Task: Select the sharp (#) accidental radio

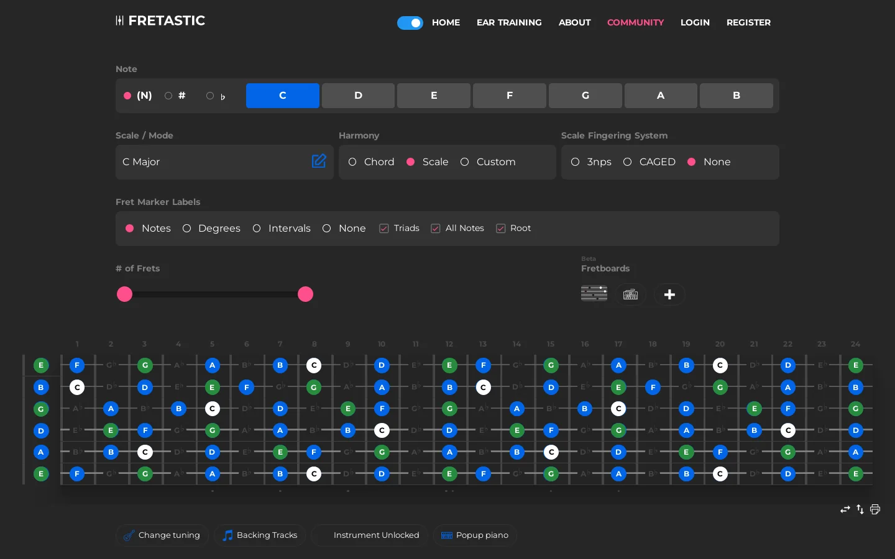Action: pyautogui.click(x=168, y=96)
